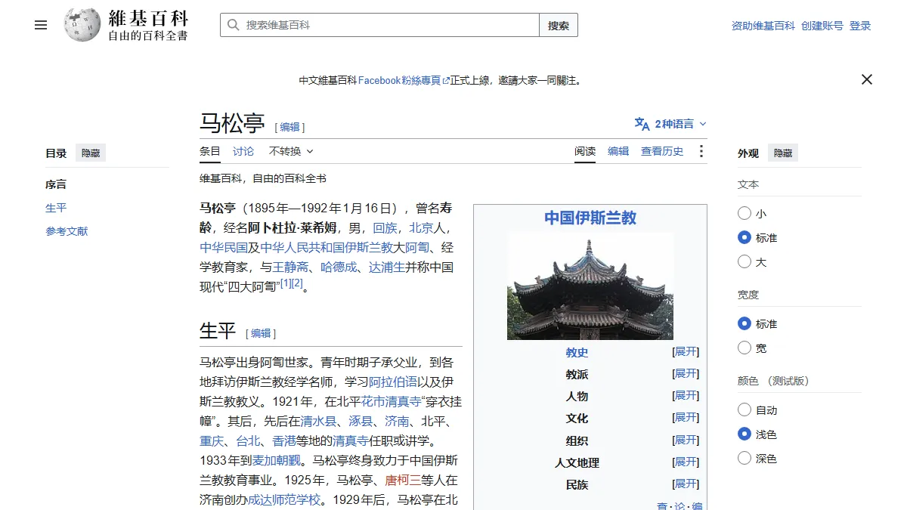Select text size 小
The height and width of the screenshot is (510, 907).
click(744, 214)
